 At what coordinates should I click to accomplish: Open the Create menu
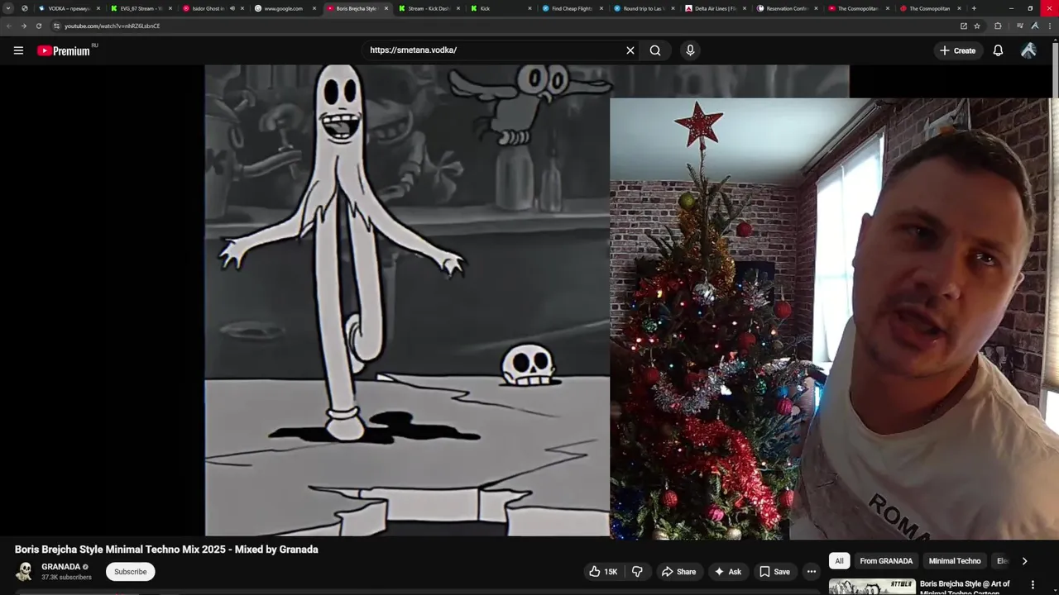tap(958, 50)
